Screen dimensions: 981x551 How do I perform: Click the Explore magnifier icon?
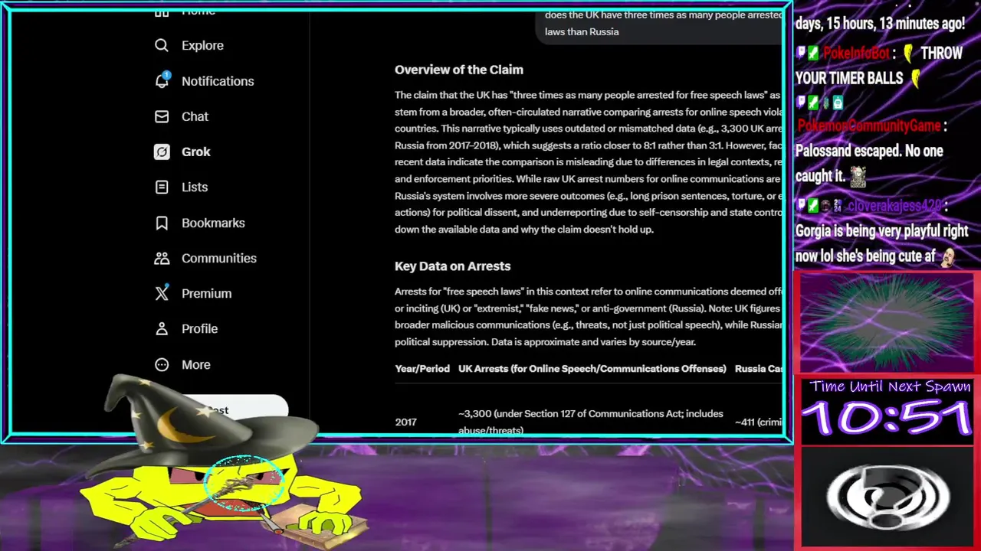(162, 45)
